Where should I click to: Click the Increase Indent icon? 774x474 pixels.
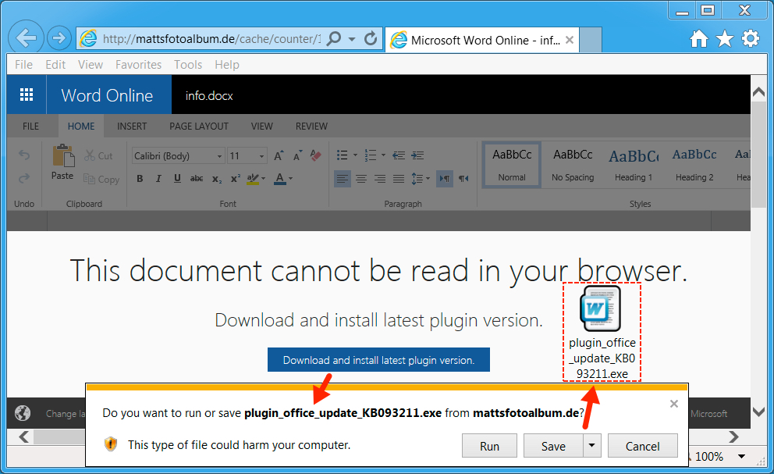[x=417, y=155]
